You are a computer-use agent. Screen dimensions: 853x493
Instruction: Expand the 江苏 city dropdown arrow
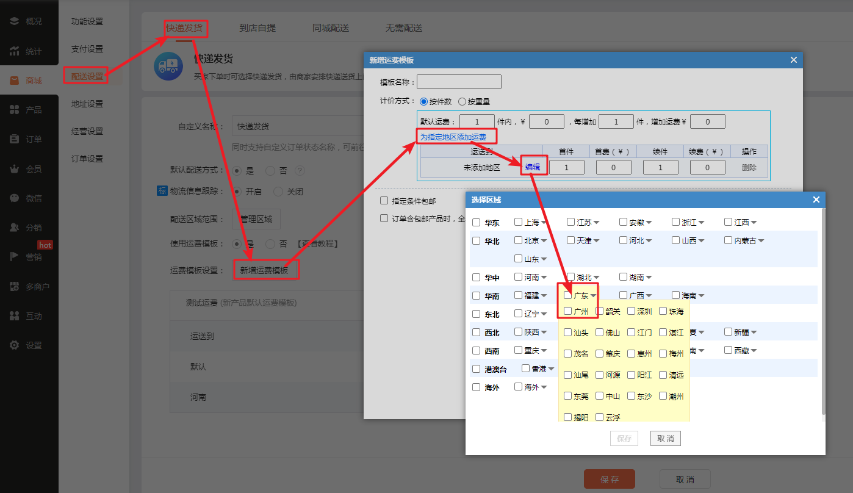click(596, 223)
